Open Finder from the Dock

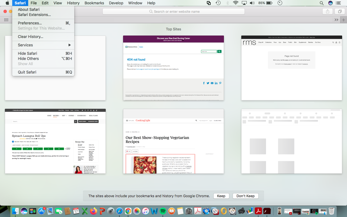point(16,211)
